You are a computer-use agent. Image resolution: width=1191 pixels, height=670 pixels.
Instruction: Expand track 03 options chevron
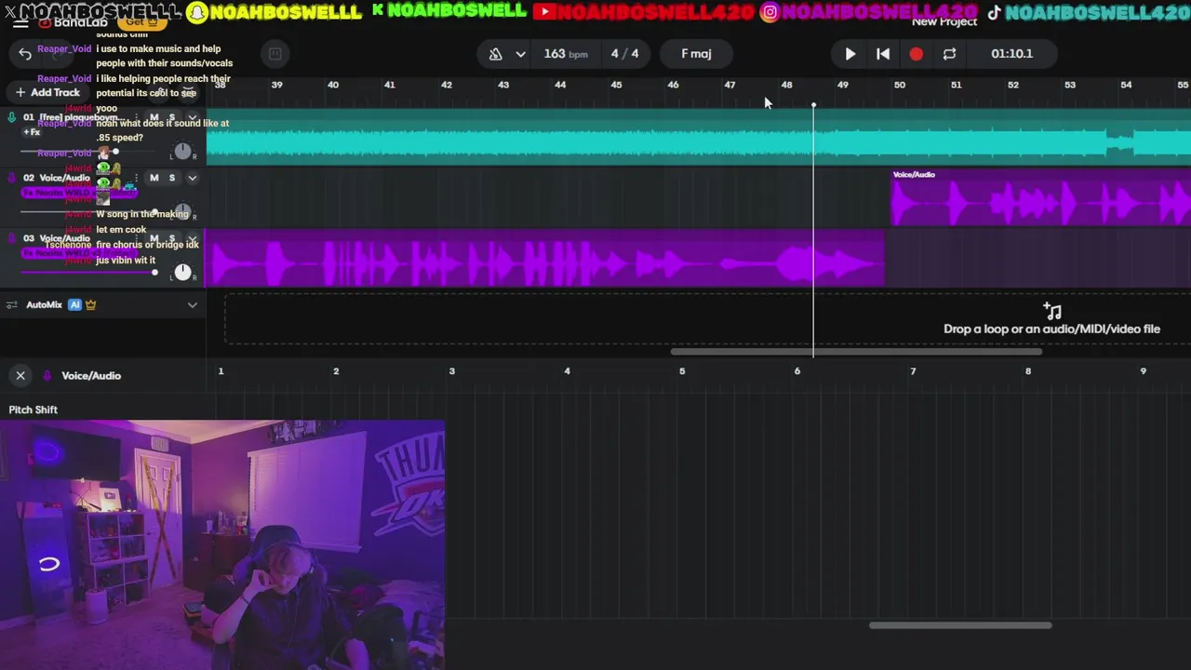pyautogui.click(x=193, y=238)
